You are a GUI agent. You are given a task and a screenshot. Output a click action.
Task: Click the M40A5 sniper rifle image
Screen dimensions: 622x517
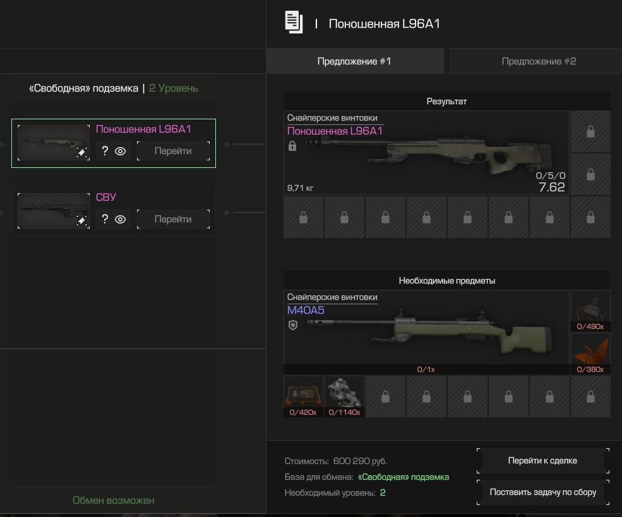pos(429,332)
